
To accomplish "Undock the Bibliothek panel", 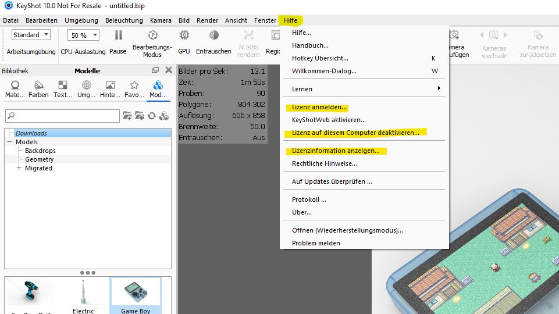I will 155,70.
